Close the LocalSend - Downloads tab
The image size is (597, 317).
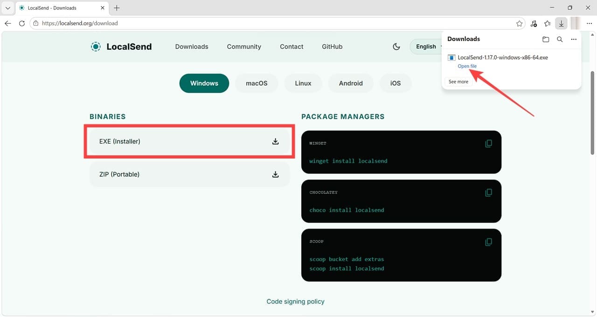coord(103,8)
